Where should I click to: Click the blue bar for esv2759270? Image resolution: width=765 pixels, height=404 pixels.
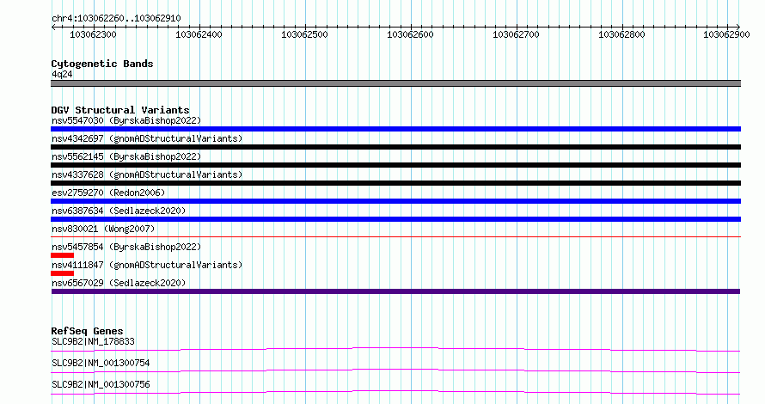395,201
